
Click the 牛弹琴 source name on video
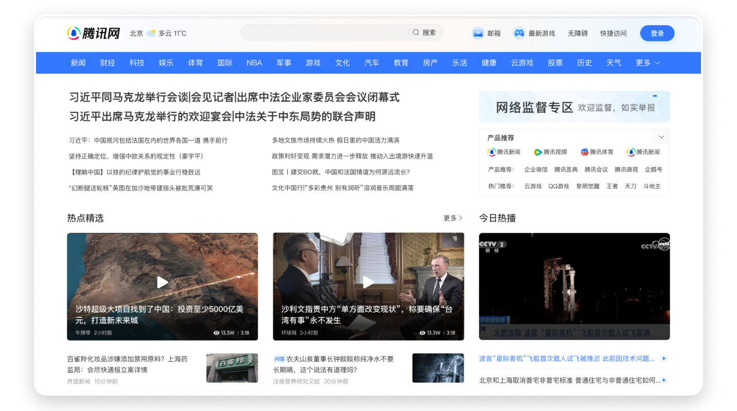point(83,333)
